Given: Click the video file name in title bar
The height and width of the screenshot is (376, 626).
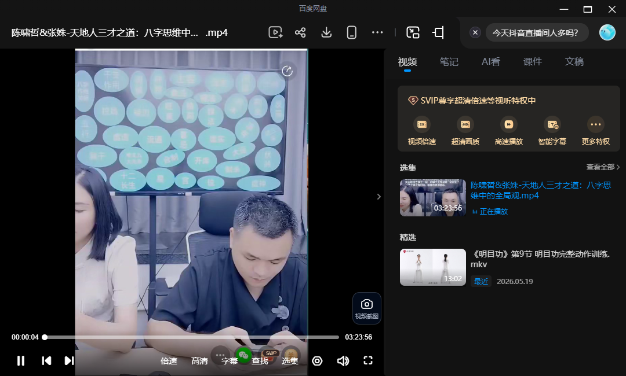Looking at the screenshot, I should point(119,32).
